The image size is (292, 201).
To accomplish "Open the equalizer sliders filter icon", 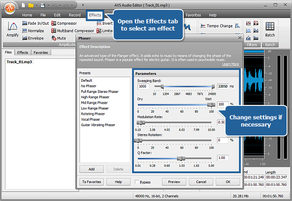I will coord(248,23).
